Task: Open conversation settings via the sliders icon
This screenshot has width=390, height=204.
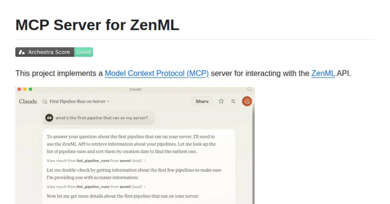Action: (233, 101)
